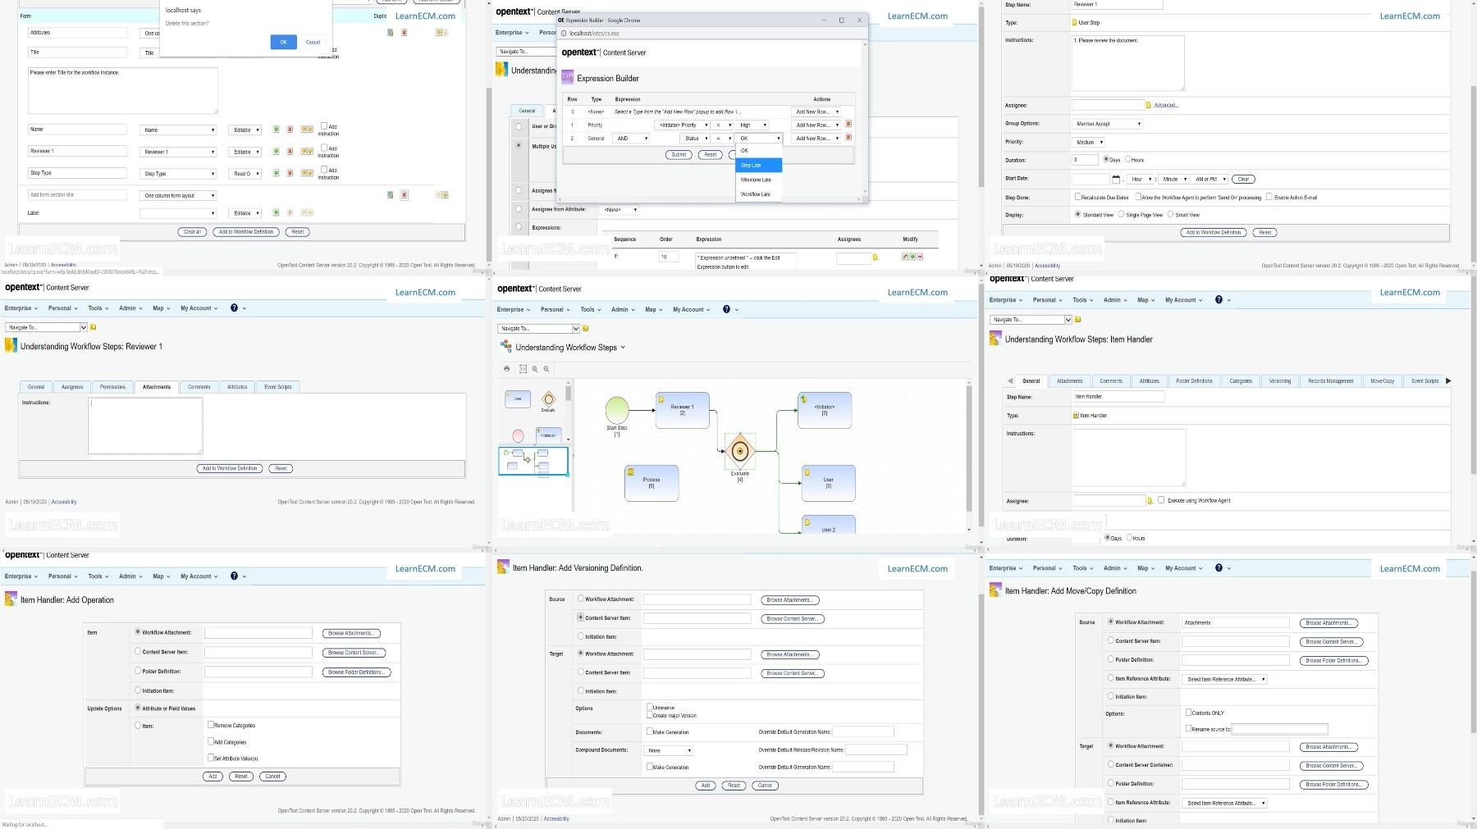Click Browse Folder Definitions in Add Operation
The width and height of the screenshot is (1477, 829).
[x=356, y=672]
